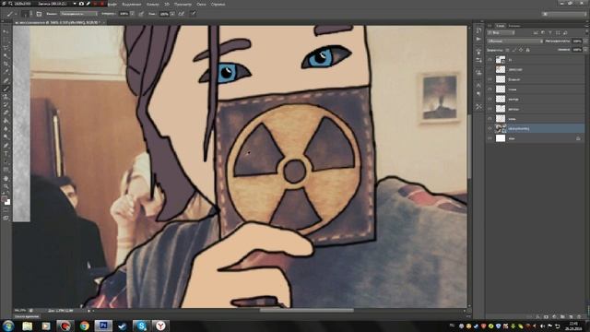Viewport: 590px width, 332px height.
Task: Change screen mode at toolbox bottom
Action: pos(6,219)
